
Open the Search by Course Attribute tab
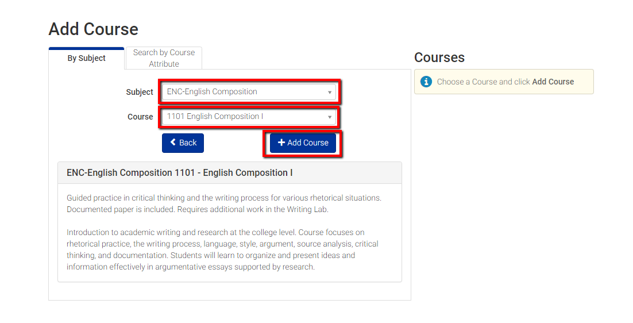(x=164, y=58)
